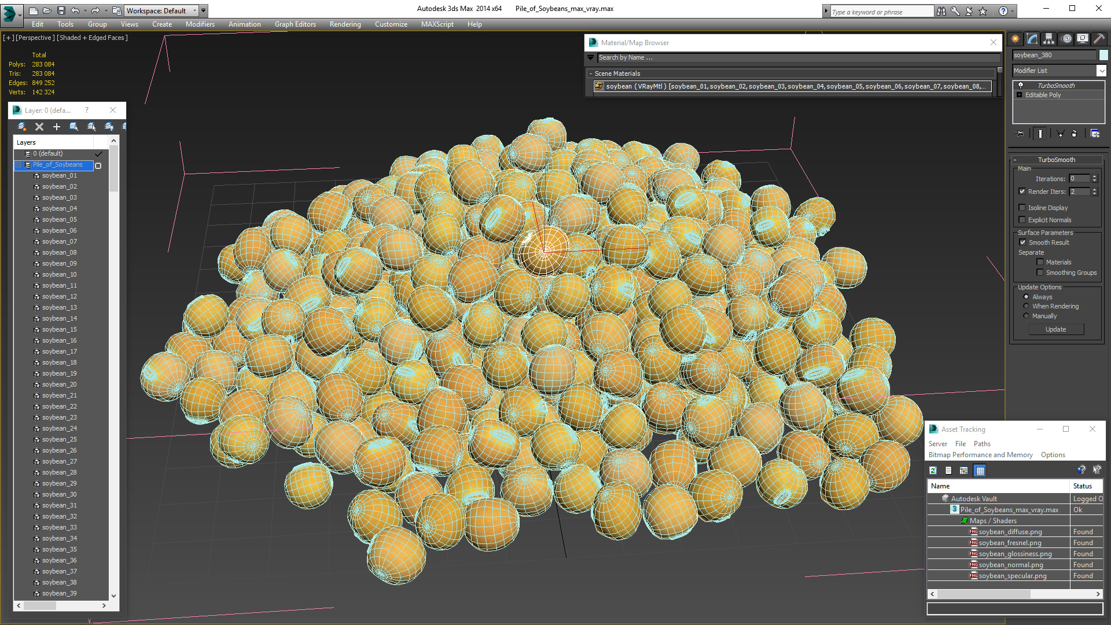Click Delete layer X icon in Layer panel
This screenshot has width=1111, height=625.
[39, 127]
